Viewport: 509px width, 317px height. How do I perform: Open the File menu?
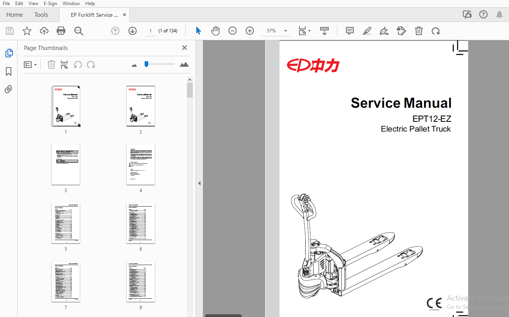6,3
